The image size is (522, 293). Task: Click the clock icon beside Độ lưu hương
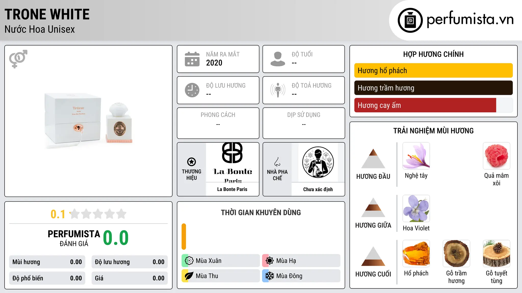click(192, 90)
